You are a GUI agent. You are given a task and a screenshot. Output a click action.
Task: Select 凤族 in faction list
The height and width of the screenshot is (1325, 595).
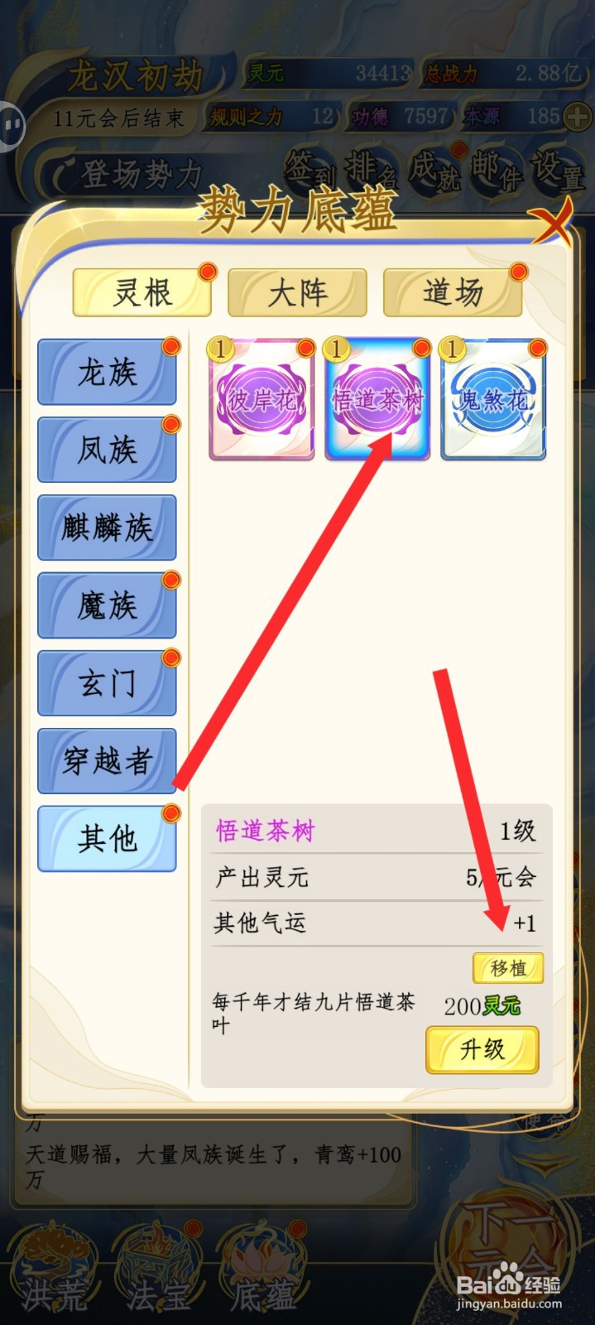tap(107, 450)
